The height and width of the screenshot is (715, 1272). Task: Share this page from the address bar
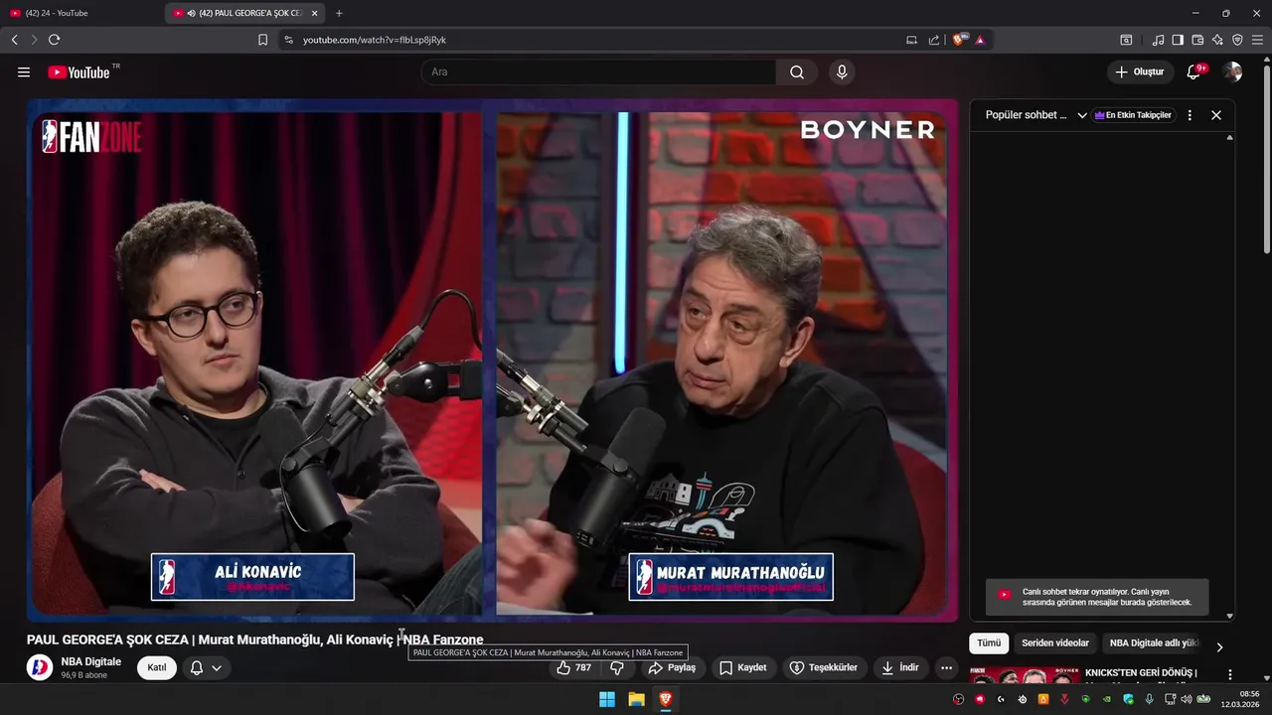[934, 40]
